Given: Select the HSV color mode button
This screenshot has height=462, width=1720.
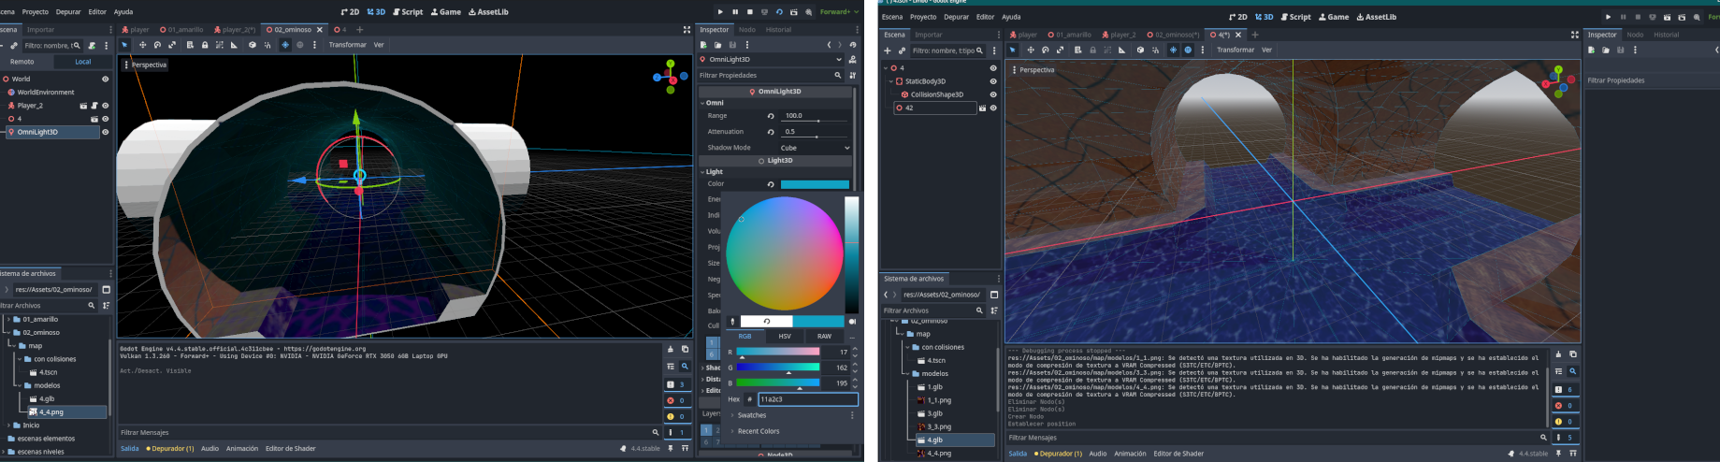Looking at the screenshot, I should click(785, 336).
